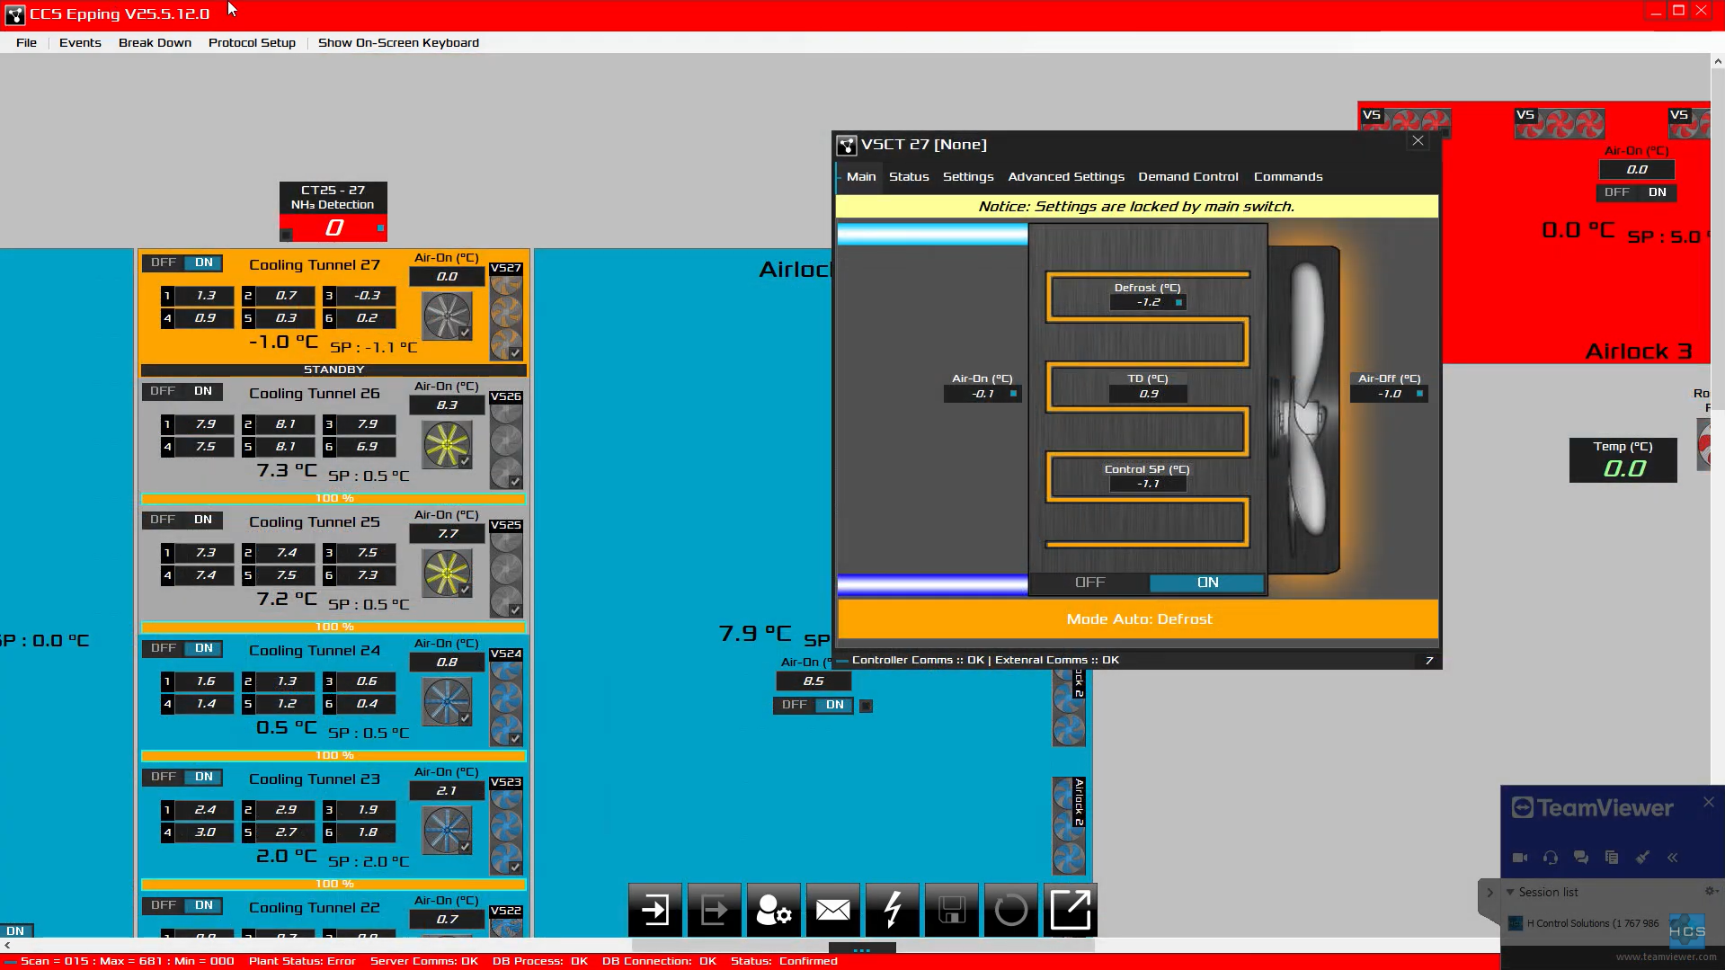Open Commands tab in VSCT 27
This screenshot has height=970, width=1725.
pyautogui.click(x=1288, y=176)
